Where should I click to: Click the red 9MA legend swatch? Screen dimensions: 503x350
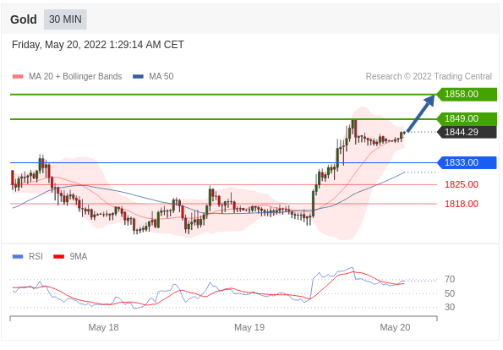pyautogui.click(x=58, y=257)
